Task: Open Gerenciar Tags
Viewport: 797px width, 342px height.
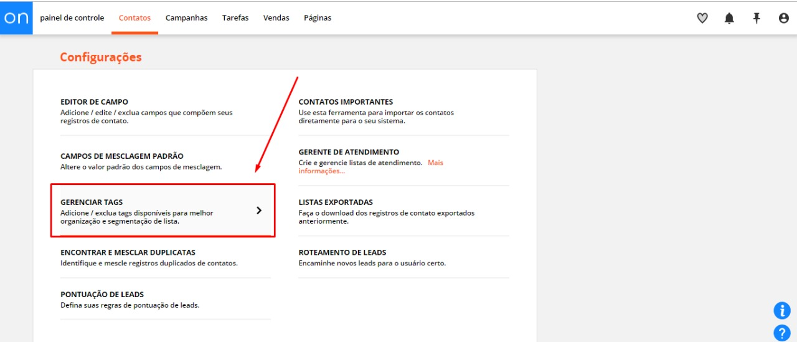Action: [x=163, y=210]
